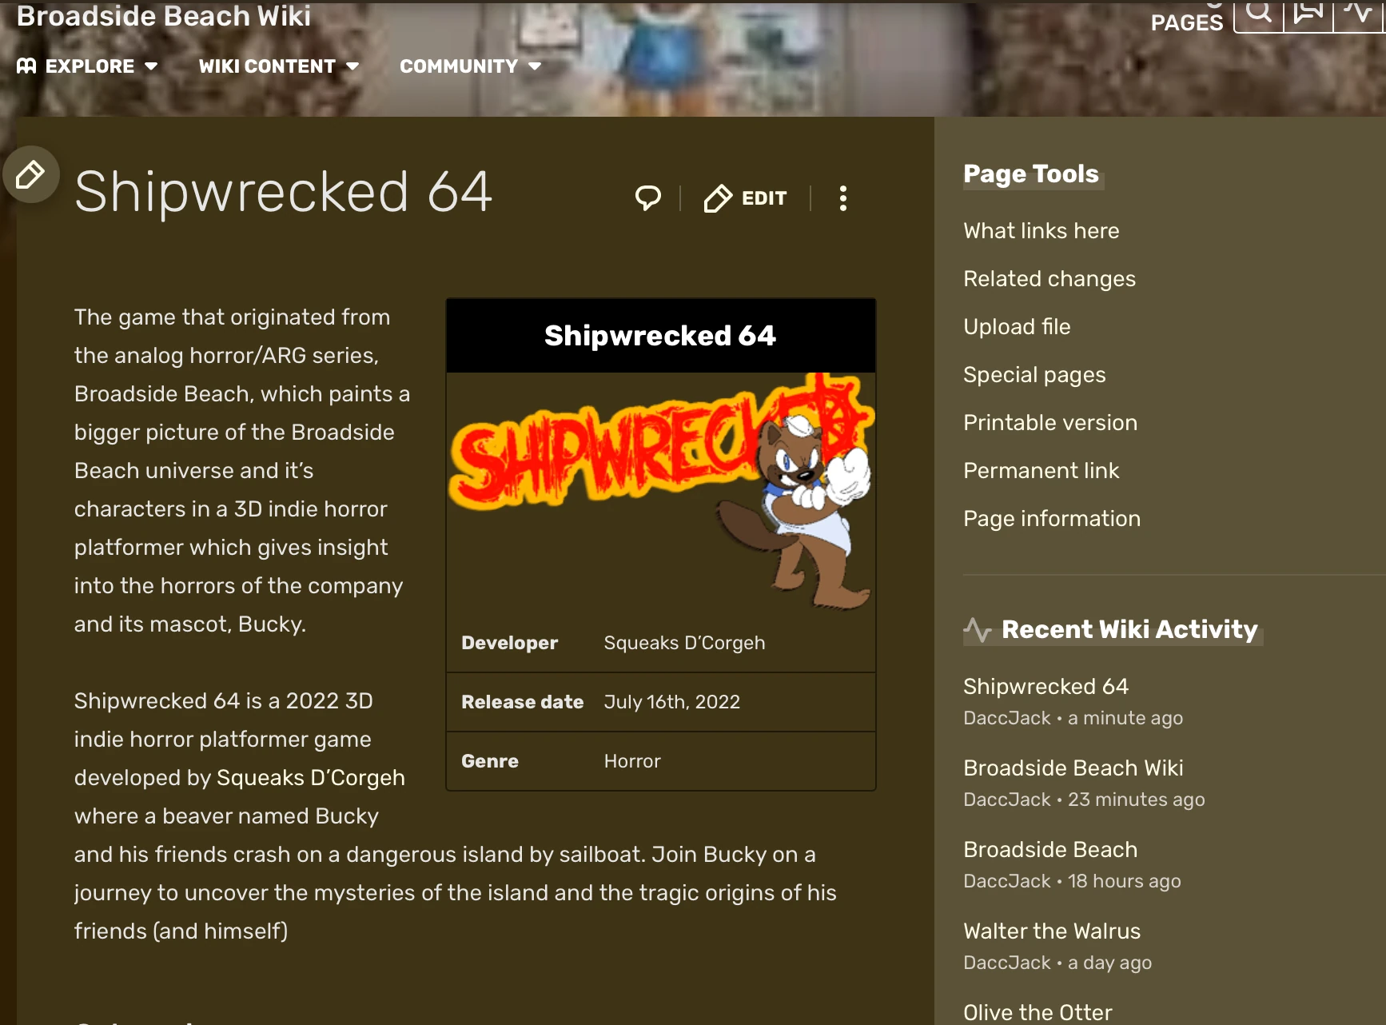Click the Shipwrecked 64 logo image

[661, 492]
